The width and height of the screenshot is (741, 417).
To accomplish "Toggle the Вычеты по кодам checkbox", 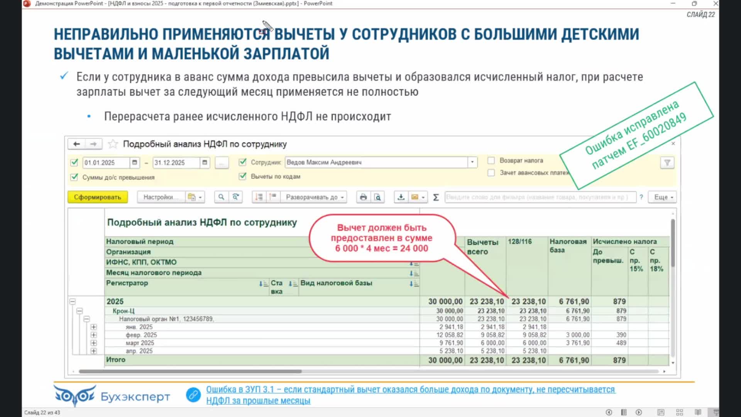I will point(242,176).
